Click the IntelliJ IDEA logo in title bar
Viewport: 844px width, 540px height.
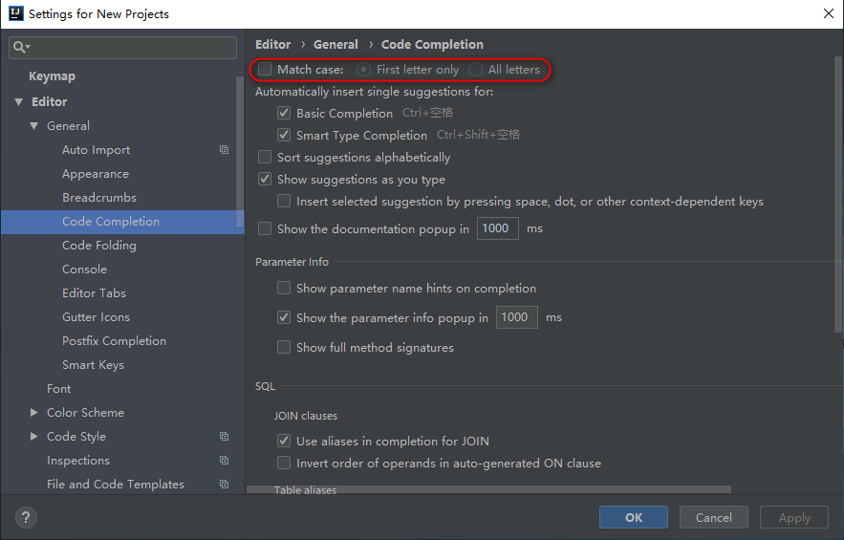point(16,13)
